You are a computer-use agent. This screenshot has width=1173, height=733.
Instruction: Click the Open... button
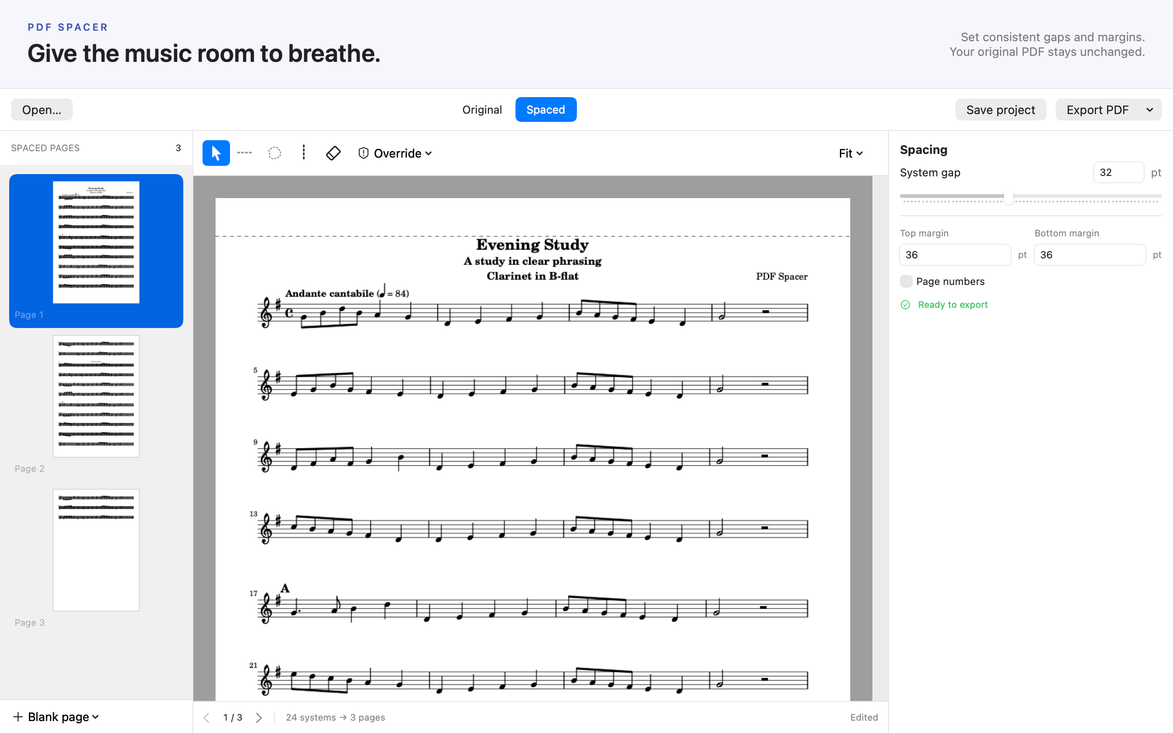coord(42,109)
